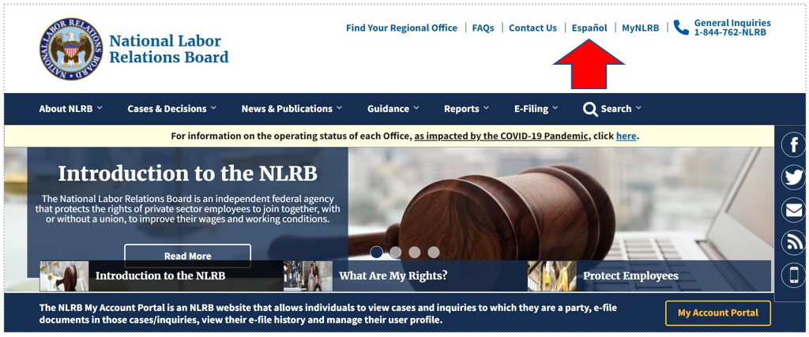809x337 pixels.
Task: Expand the E-Filing dropdown menu
Action: [536, 109]
